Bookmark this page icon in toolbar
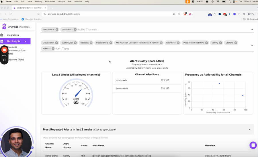258x157 pixels. (38, 14)
